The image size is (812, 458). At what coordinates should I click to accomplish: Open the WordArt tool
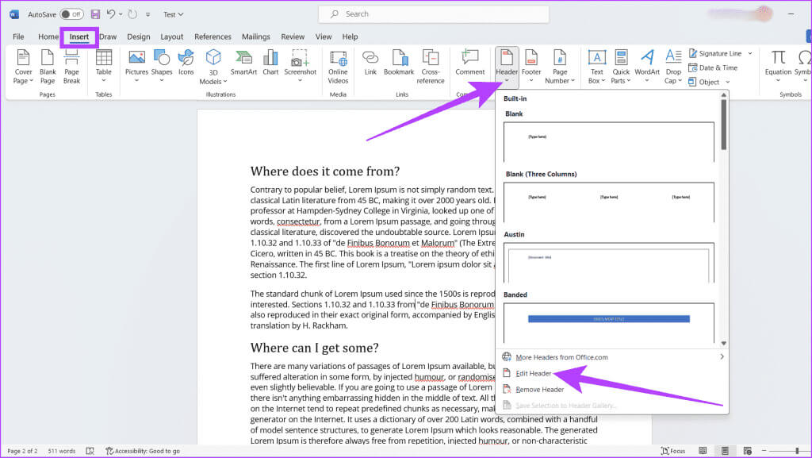[647, 65]
